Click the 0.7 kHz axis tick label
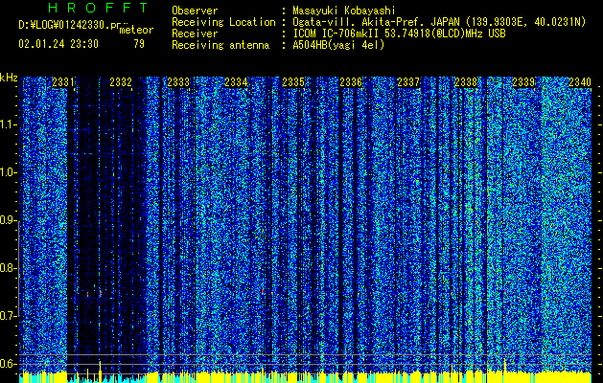This screenshot has height=383, width=603. pos(9,316)
